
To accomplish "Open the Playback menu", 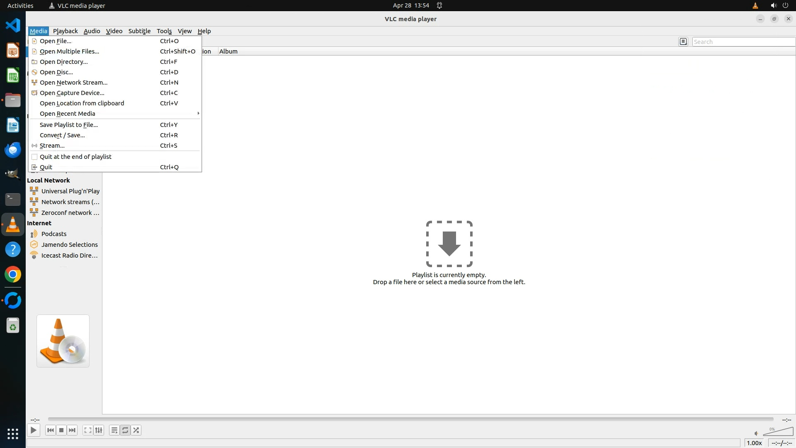I will coord(65,31).
